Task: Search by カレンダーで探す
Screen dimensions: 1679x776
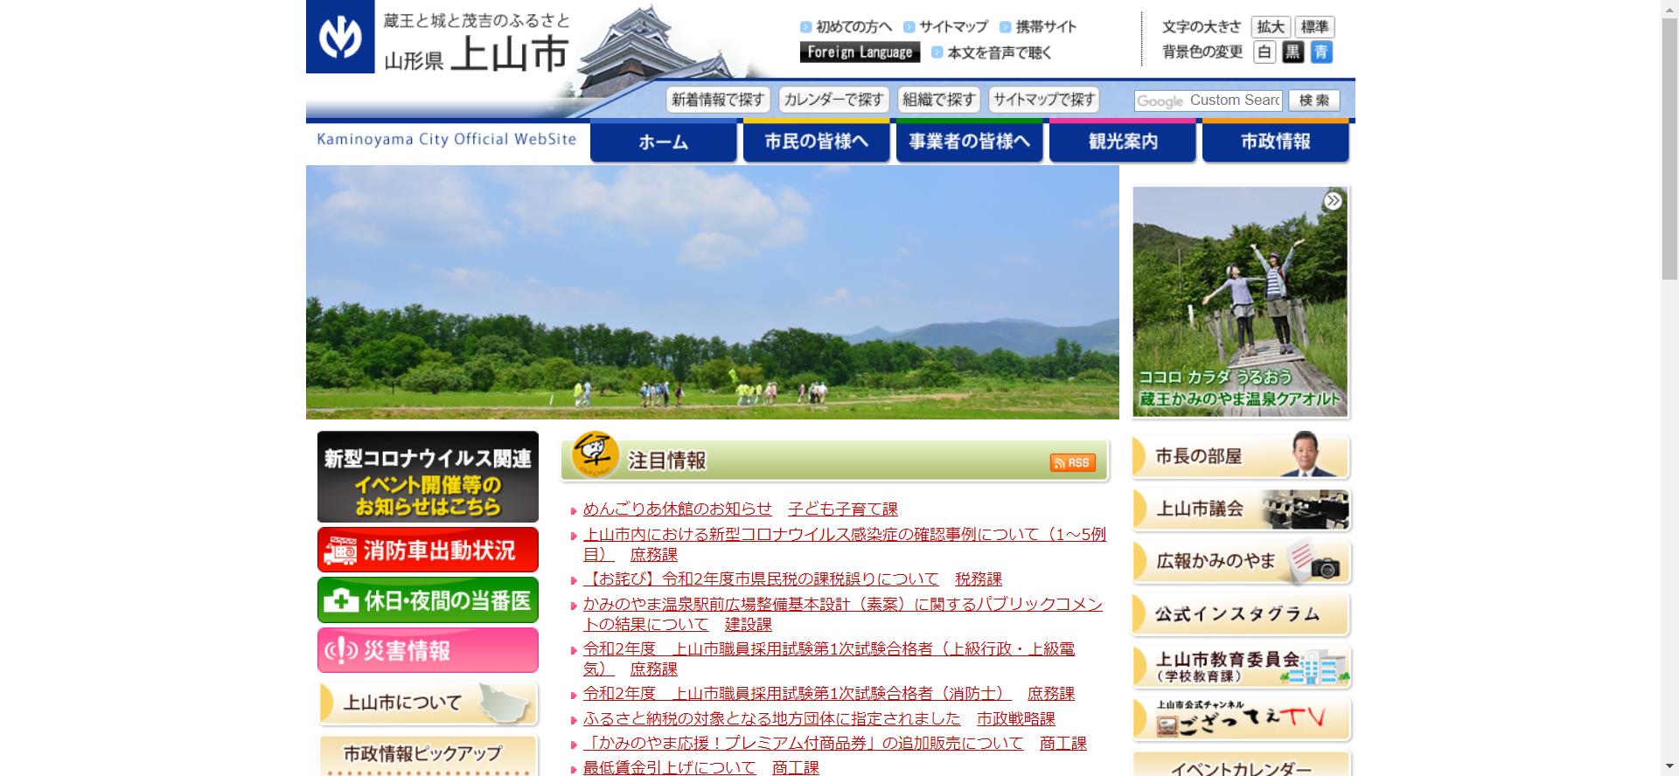Action: click(833, 100)
